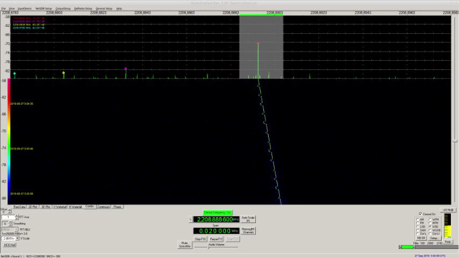Select the AM demod mode
This screenshot has width=459, height=258.
click(x=418, y=220)
